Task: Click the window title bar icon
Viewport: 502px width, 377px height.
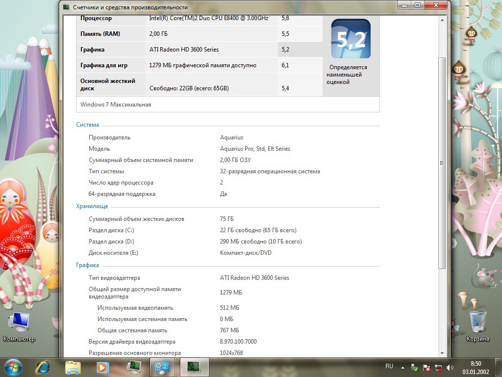Action: (x=66, y=7)
